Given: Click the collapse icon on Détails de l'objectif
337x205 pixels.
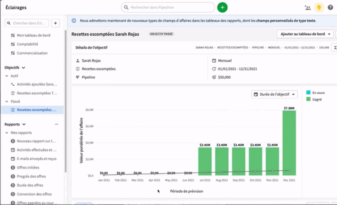Looking at the screenshot, I should pos(335,48).
